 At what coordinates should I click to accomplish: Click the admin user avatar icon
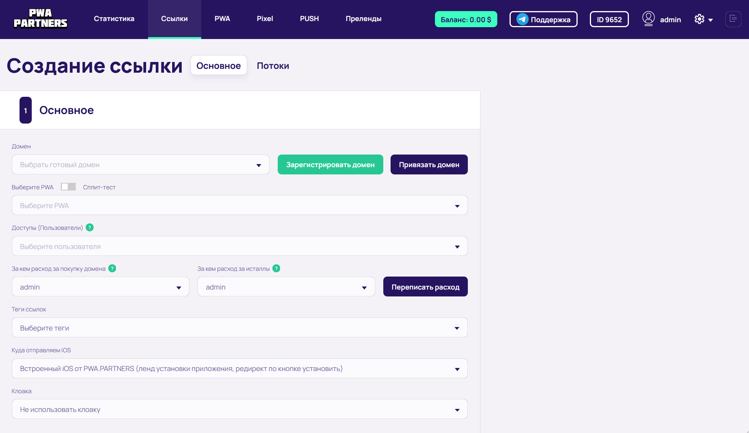pyautogui.click(x=648, y=19)
